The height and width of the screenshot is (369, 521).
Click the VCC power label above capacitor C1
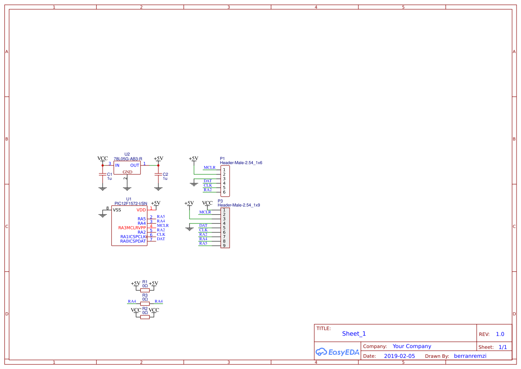pos(102,158)
